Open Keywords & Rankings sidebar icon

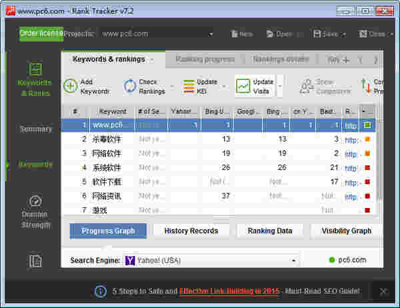tap(35, 69)
